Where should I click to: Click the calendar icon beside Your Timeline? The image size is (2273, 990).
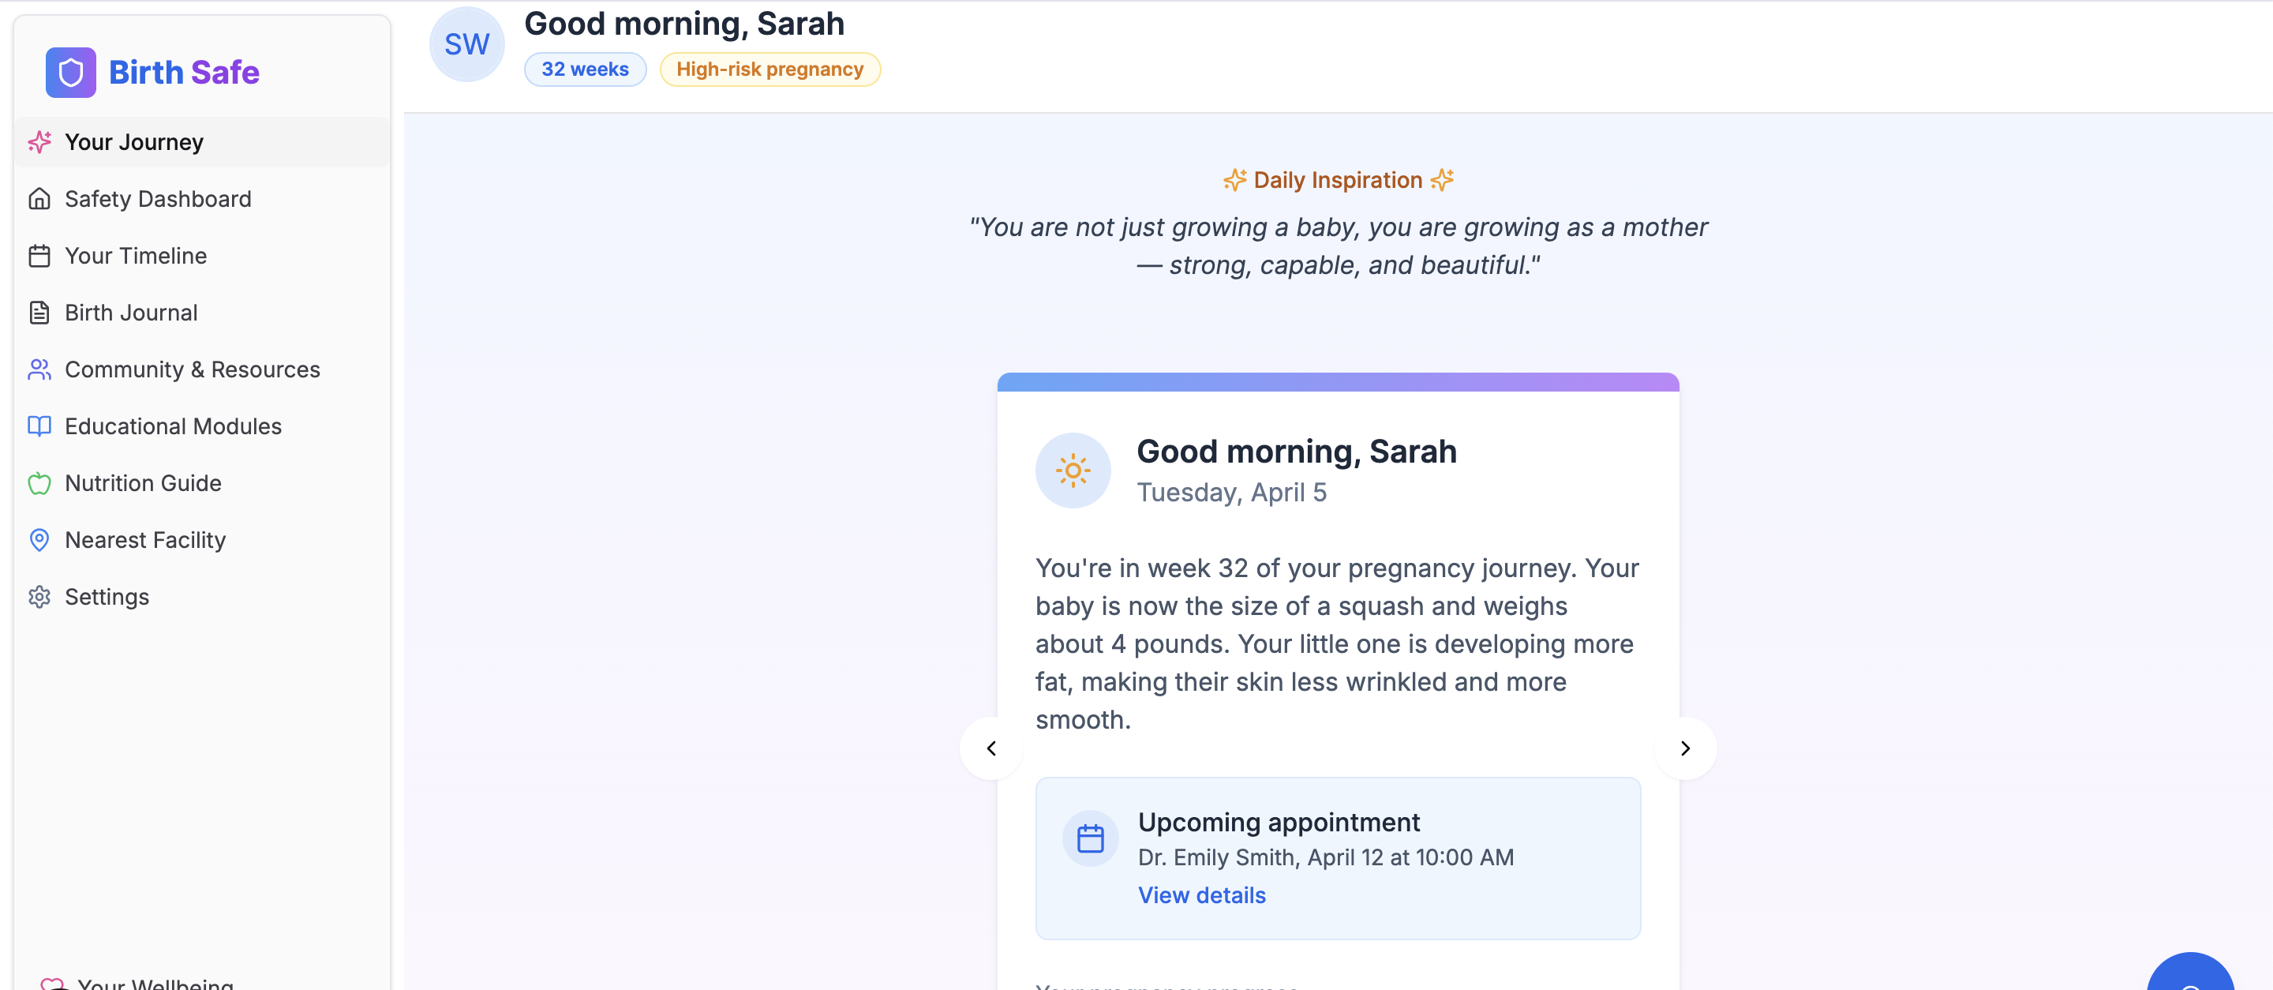coord(39,256)
